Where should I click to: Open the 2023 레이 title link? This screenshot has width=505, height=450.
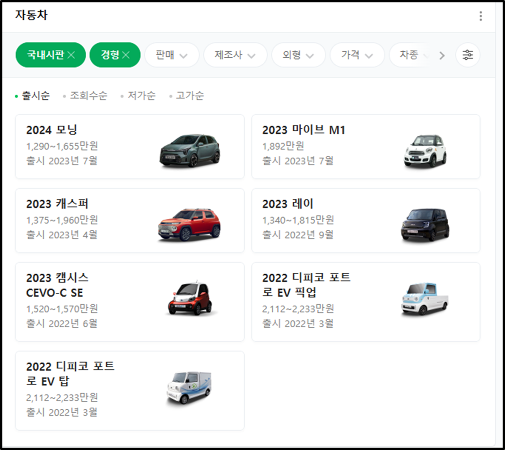click(287, 204)
